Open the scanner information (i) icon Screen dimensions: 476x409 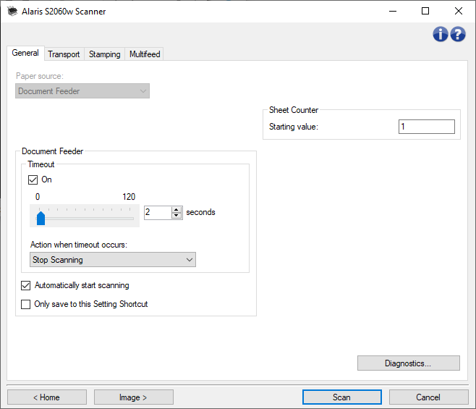(x=440, y=34)
